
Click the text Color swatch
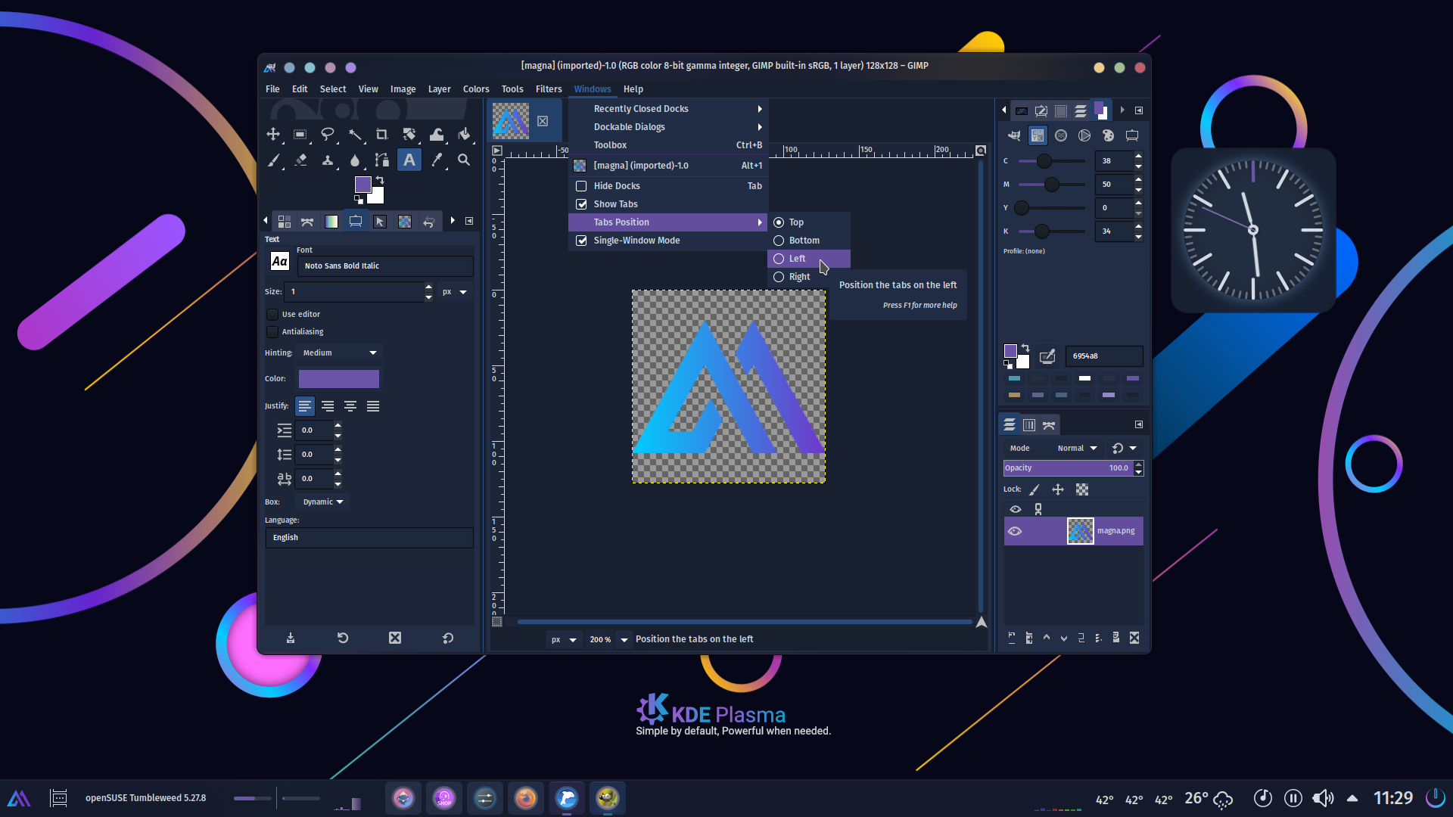(339, 379)
